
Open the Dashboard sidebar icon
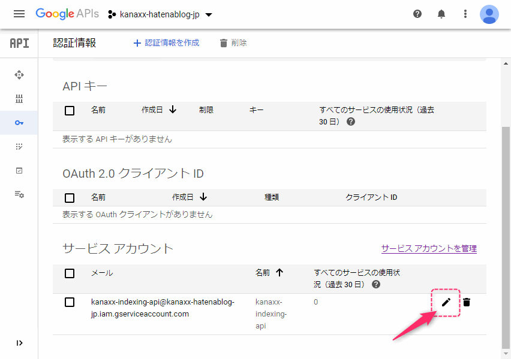pyautogui.click(x=19, y=75)
